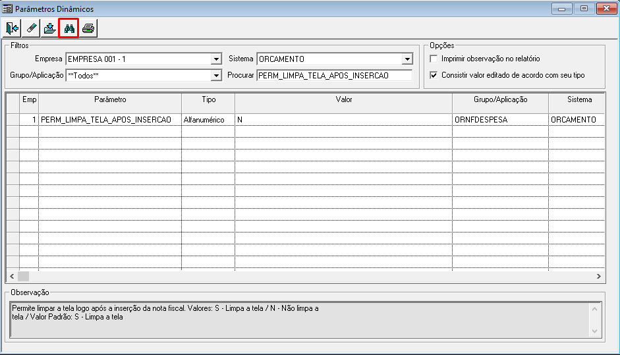Click the Observação scrollbar up arrow
The width and height of the screenshot is (620, 355).
594,309
